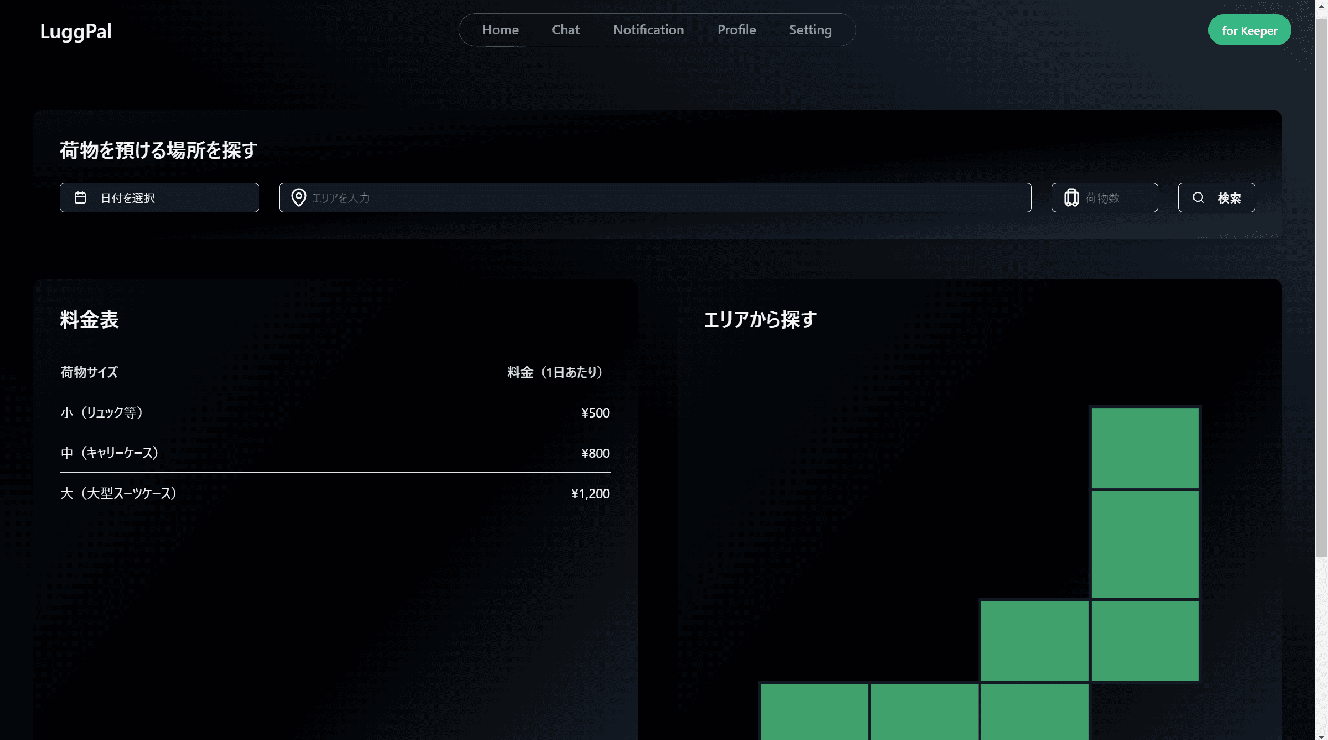Click the vertical page scrollbar thumb

coord(1321,288)
